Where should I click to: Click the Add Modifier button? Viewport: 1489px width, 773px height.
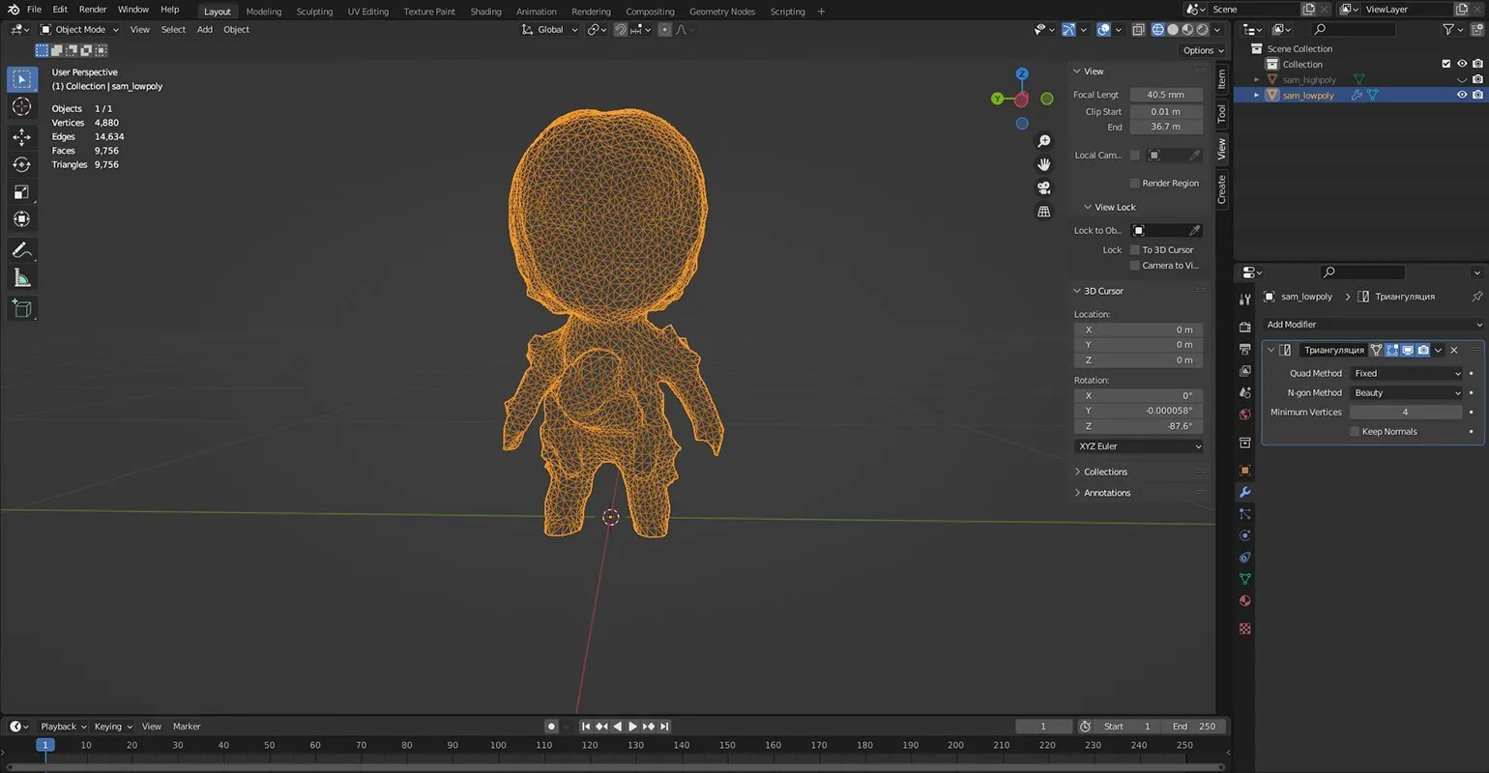point(1371,325)
